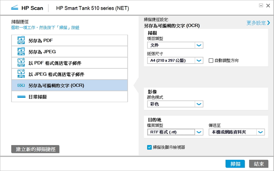The height and width of the screenshot is (171, 274).
Task: Click the HP Scan logo icon
Action: click(x=14, y=8)
